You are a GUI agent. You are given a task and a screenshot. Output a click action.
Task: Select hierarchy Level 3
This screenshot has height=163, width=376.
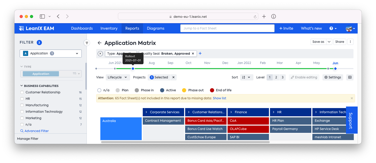pyautogui.click(x=283, y=77)
